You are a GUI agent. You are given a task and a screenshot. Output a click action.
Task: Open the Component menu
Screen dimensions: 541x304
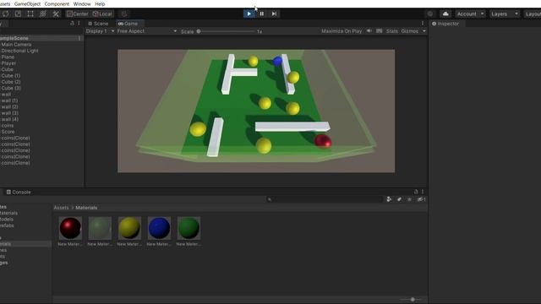point(57,3)
